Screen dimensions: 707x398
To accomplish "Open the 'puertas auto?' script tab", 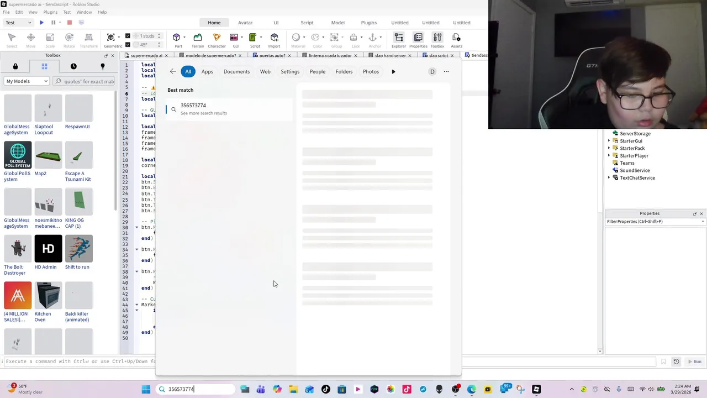I will pyautogui.click(x=272, y=55).
